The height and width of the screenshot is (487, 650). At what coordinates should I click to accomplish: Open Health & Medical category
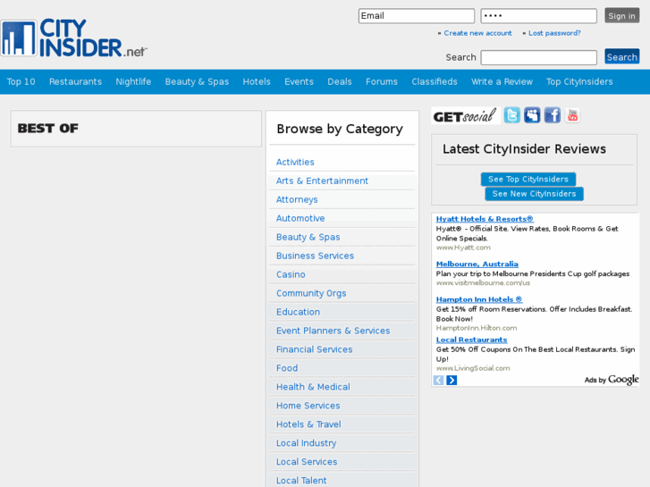point(313,387)
